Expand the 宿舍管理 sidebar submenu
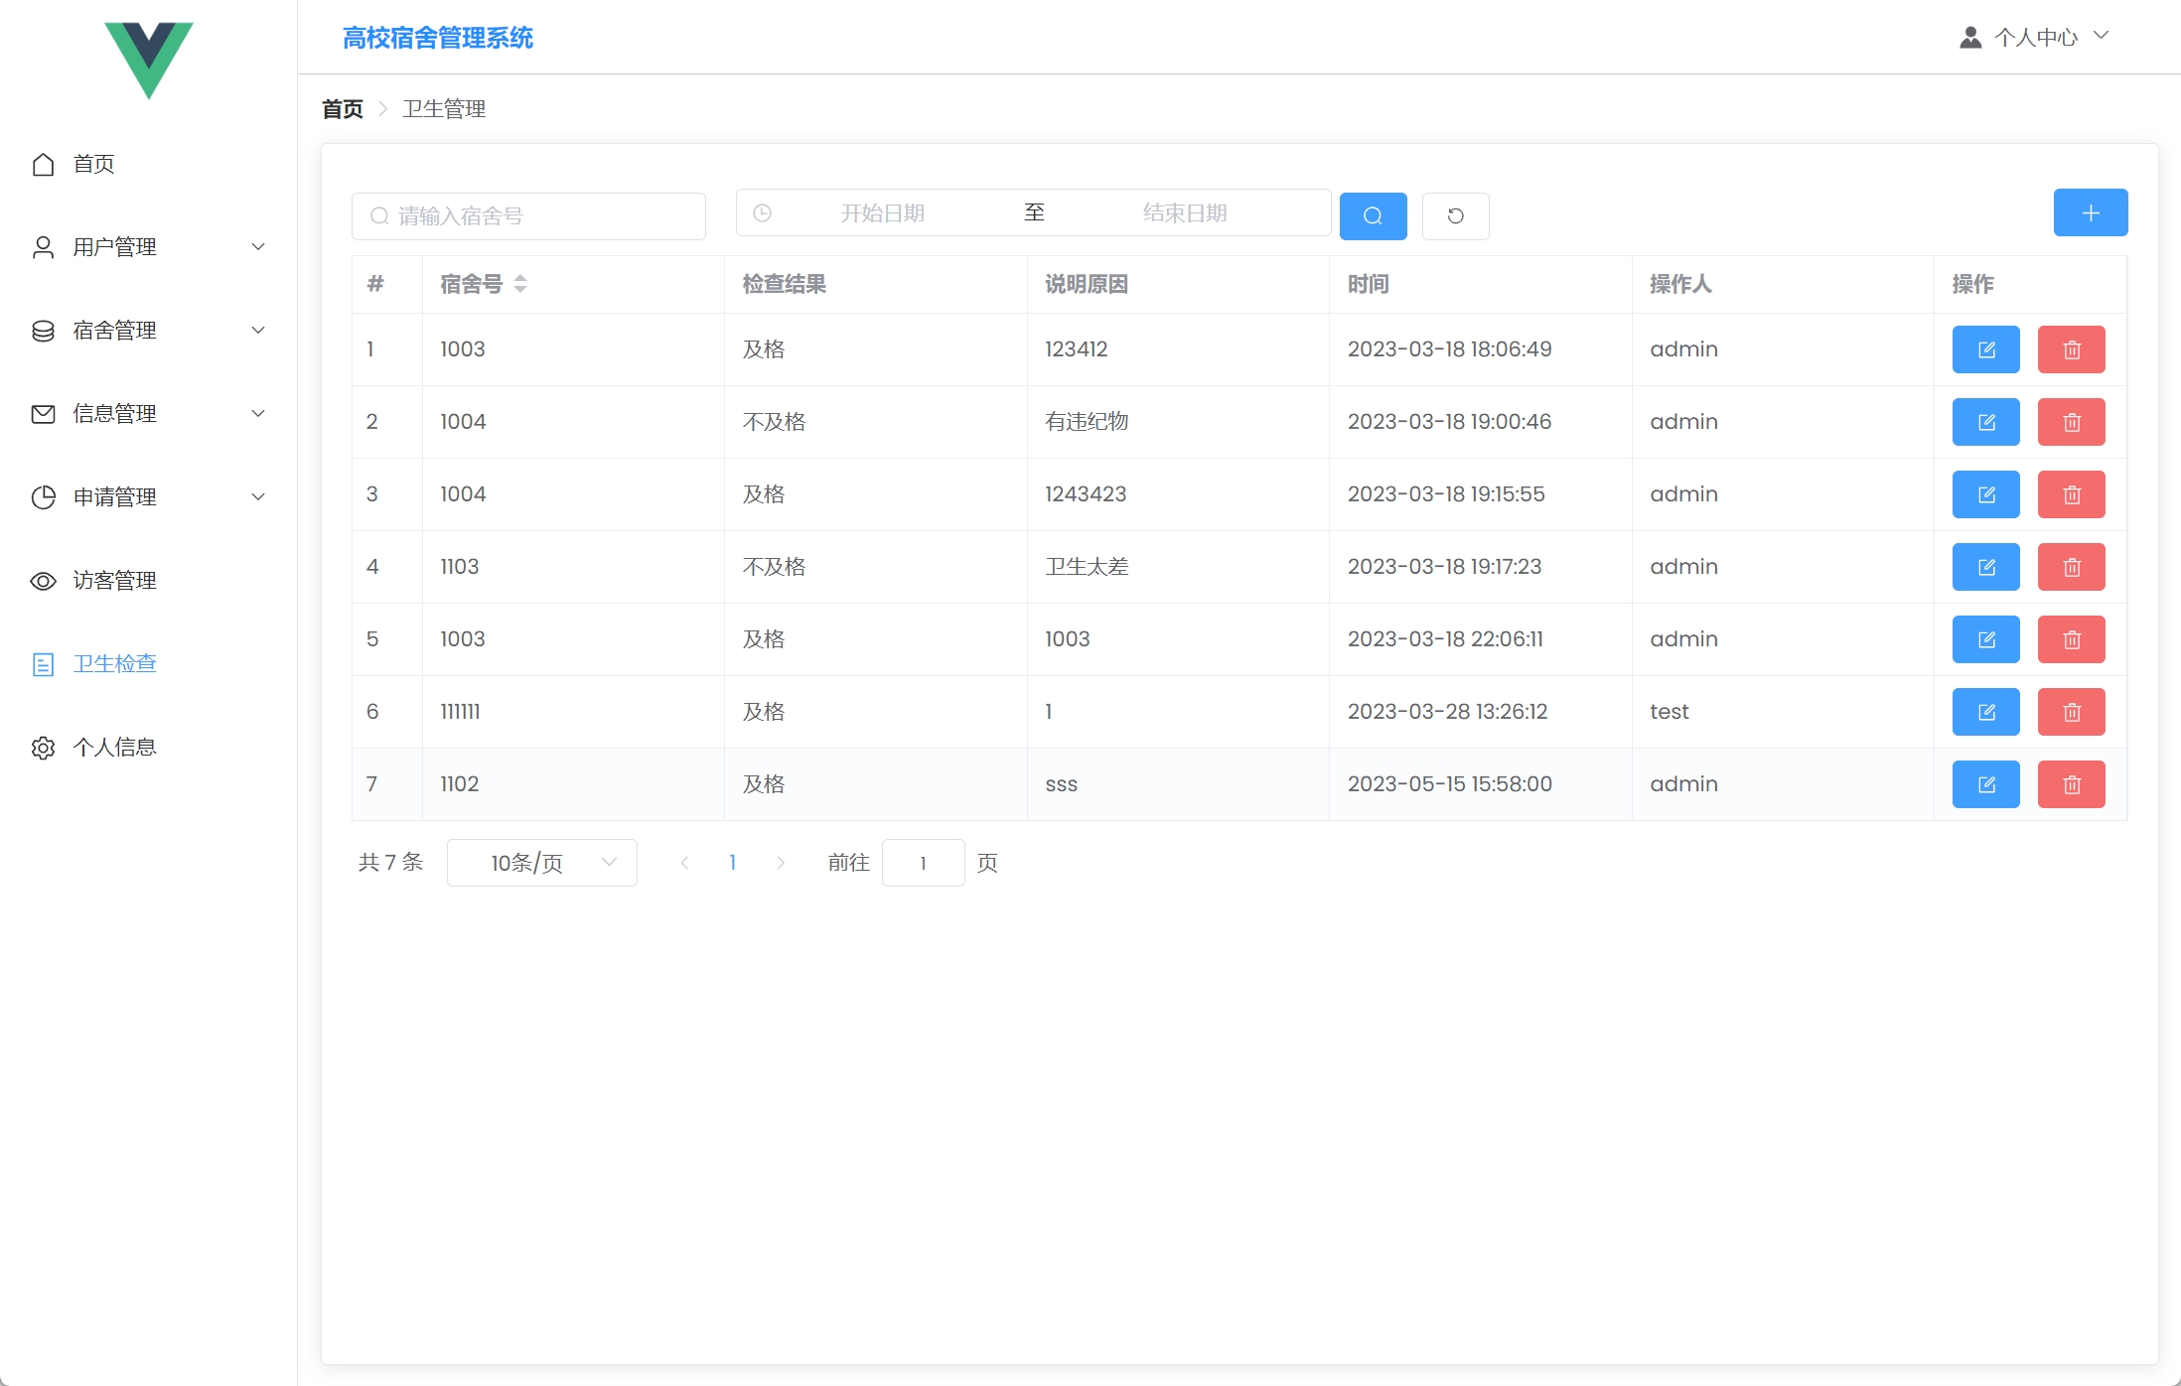 (x=149, y=330)
